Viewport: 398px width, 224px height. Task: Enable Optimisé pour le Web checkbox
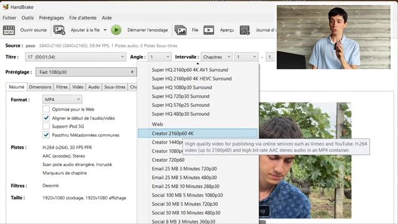coord(46,110)
